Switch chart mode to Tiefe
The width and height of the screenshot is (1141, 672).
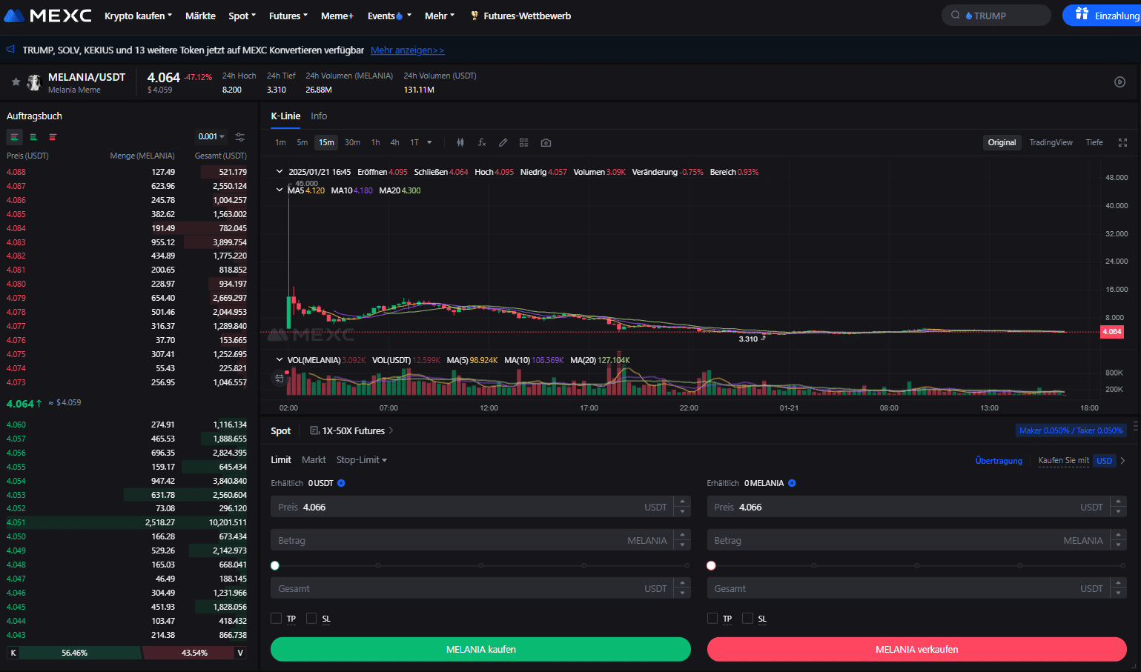coord(1094,142)
